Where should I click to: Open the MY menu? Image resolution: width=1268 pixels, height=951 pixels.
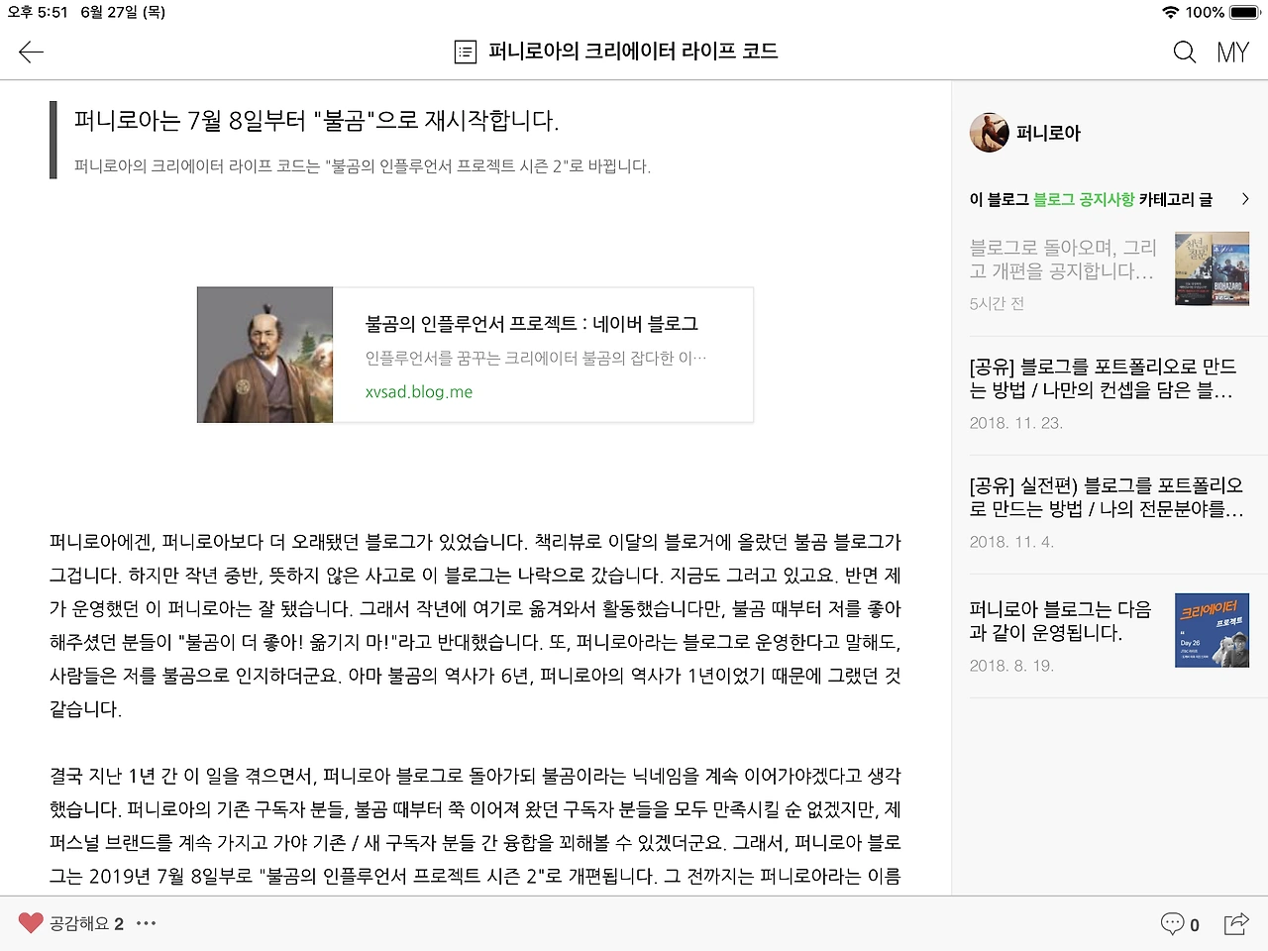tap(1232, 52)
